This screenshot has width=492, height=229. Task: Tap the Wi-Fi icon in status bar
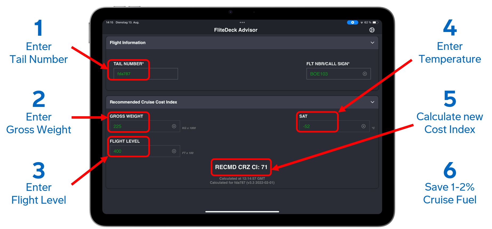click(362, 23)
